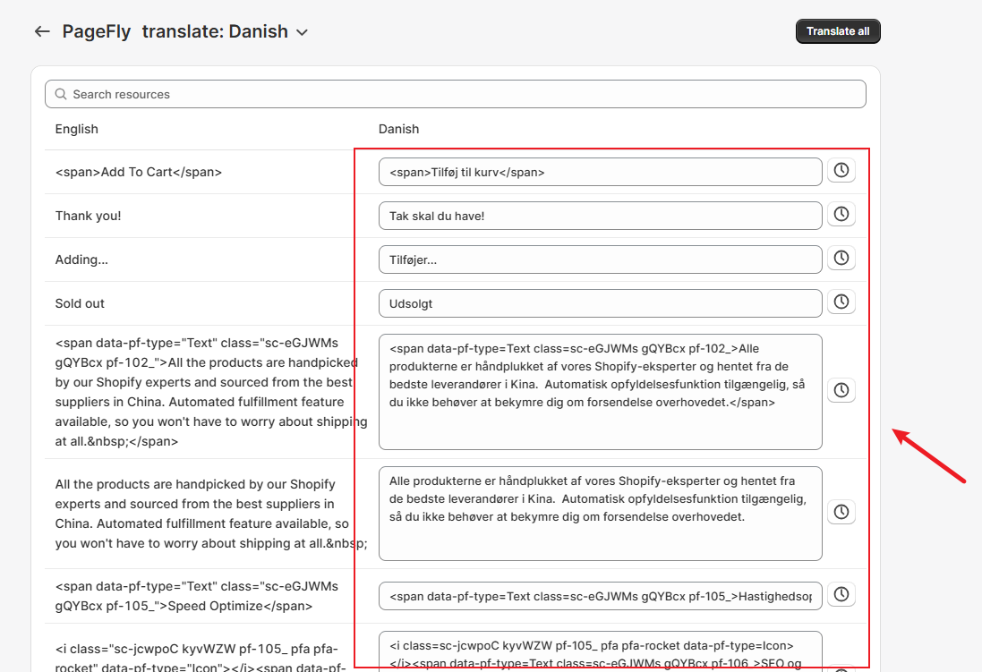This screenshot has height=672, width=982.
Task: Go back using the left arrow icon
Action: pos(42,31)
